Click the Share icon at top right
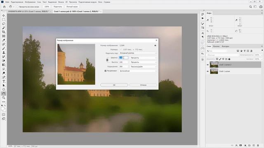The width and height of the screenshot is (264, 148). click(261, 7)
